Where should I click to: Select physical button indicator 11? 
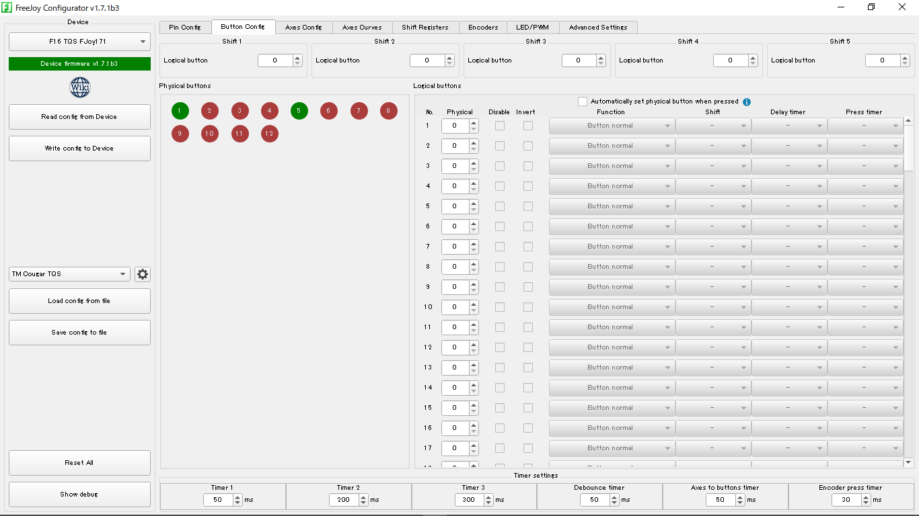coord(240,133)
